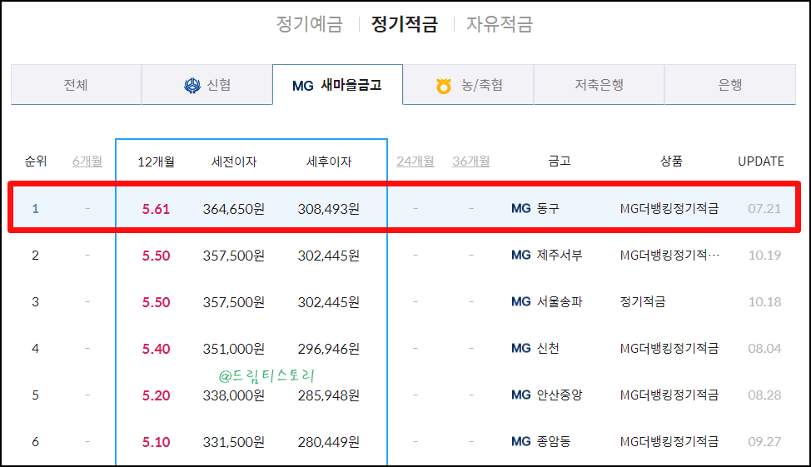
Task: Click 351,000원 pre-tax interest
Action: [x=234, y=349]
